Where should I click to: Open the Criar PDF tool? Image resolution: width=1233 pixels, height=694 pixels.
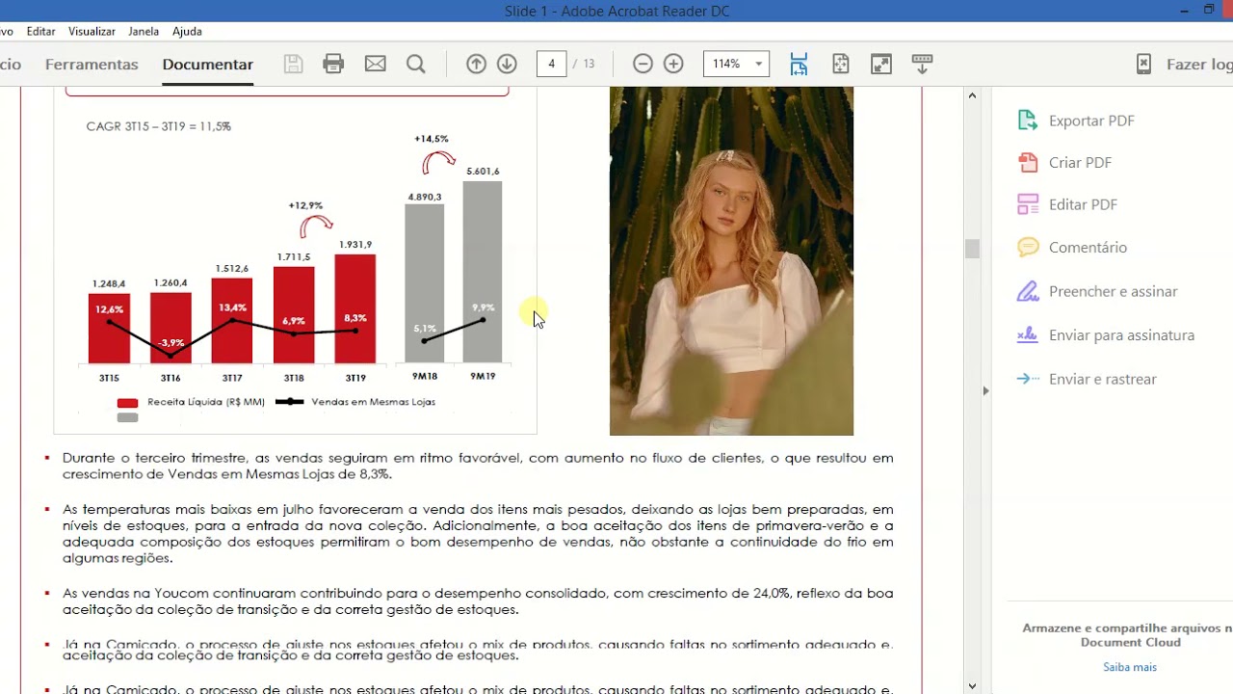(x=1064, y=162)
